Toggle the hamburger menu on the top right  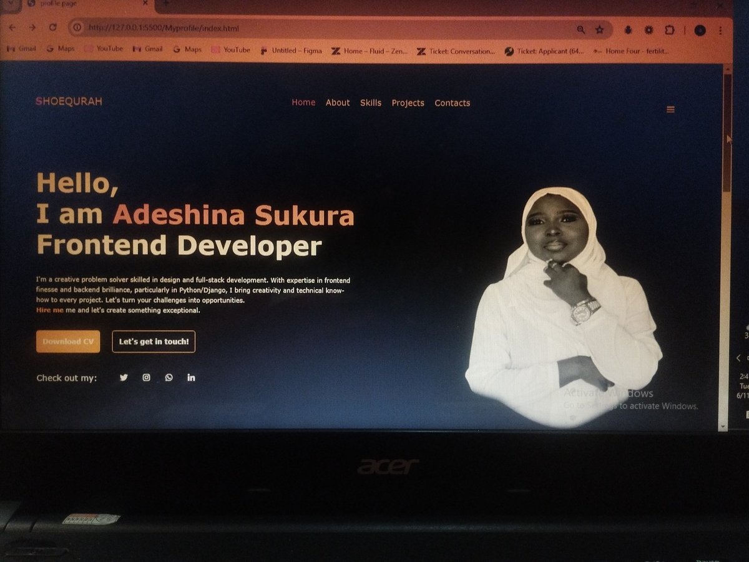point(670,109)
